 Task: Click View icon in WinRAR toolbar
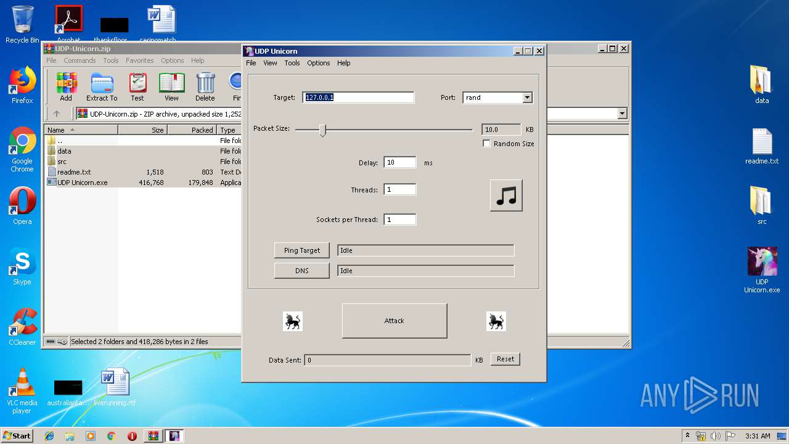pyautogui.click(x=171, y=86)
